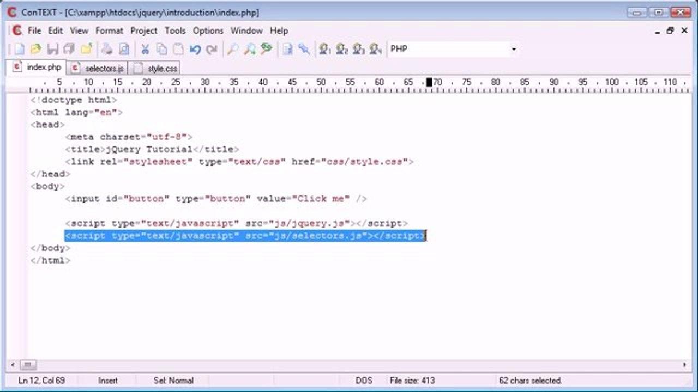This screenshot has height=392, width=698.
Task: Click the horizontal scrollbar left arrow
Action: tap(13, 365)
